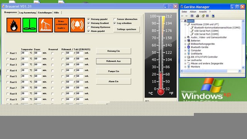Open the Einstellungen tab

[45, 13]
